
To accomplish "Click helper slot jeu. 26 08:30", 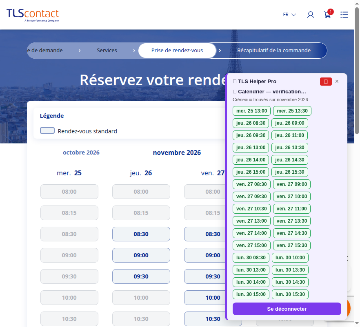I will (251, 123).
